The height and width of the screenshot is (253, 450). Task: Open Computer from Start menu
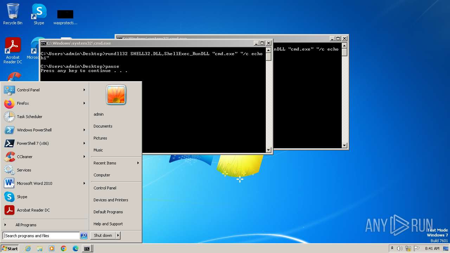102,175
